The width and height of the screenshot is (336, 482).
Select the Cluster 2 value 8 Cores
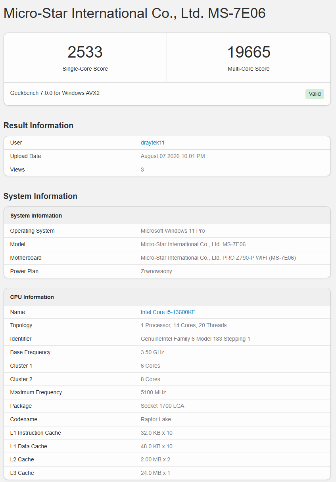click(x=150, y=379)
